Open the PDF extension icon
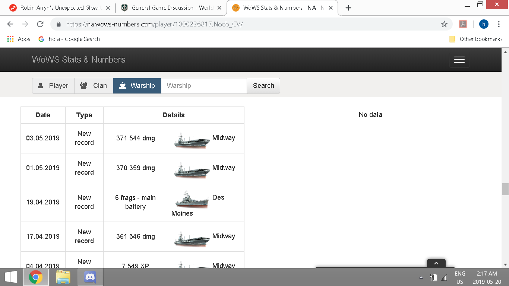The width and height of the screenshot is (509, 286). 463,24
